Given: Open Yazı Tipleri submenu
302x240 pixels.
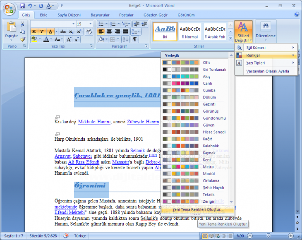Looking at the screenshot, I should (265, 63).
